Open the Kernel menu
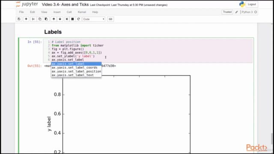The image size is (274, 154). point(82,12)
